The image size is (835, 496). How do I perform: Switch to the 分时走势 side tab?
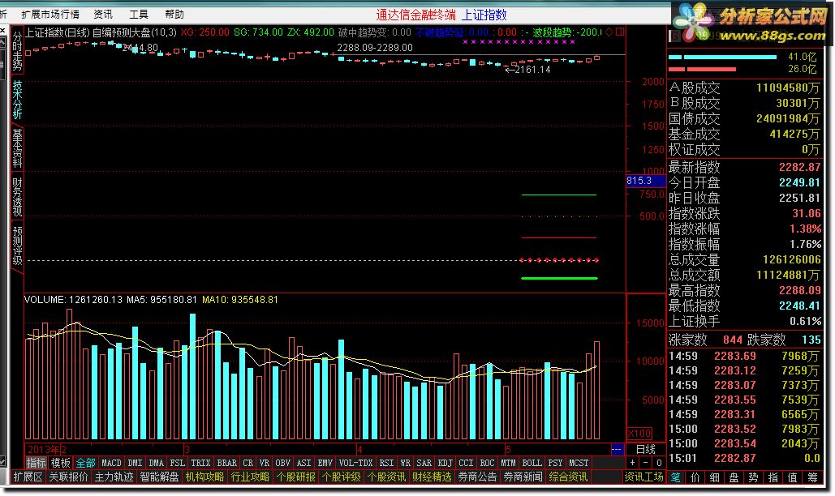point(17,50)
